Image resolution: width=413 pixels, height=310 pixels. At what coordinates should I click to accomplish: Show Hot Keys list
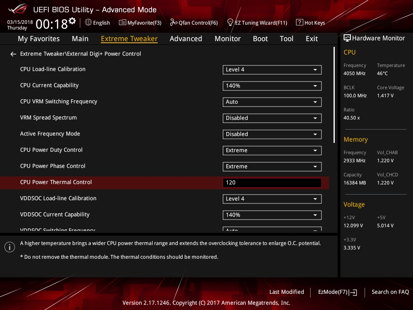[x=315, y=23]
